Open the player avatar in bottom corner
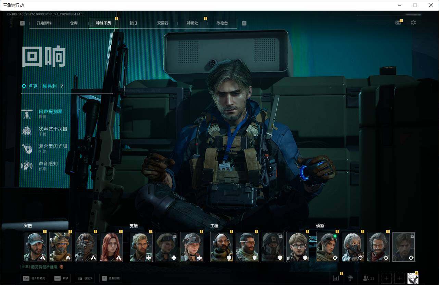Image resolution: width=439 pixels, height=285 pixels. tap(413, 278)
